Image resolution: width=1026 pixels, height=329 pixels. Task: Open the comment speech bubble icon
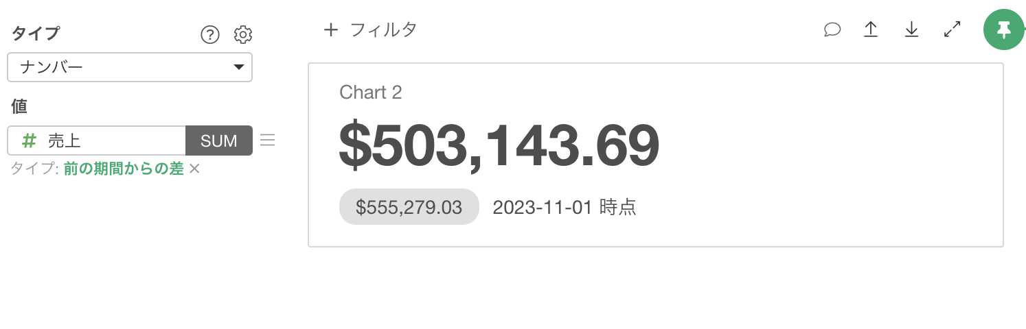[832, 29]
